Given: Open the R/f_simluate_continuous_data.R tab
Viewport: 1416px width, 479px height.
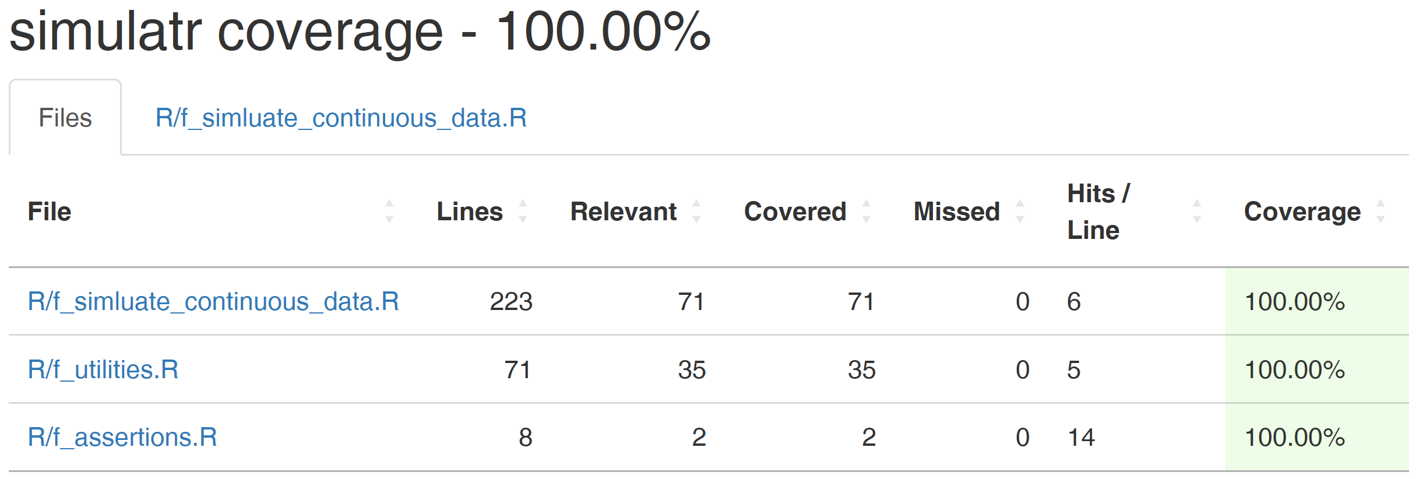Looking at the screenshot, I should [x=341, y=118].
